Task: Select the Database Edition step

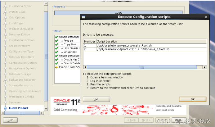Action: tap(19, 34)
